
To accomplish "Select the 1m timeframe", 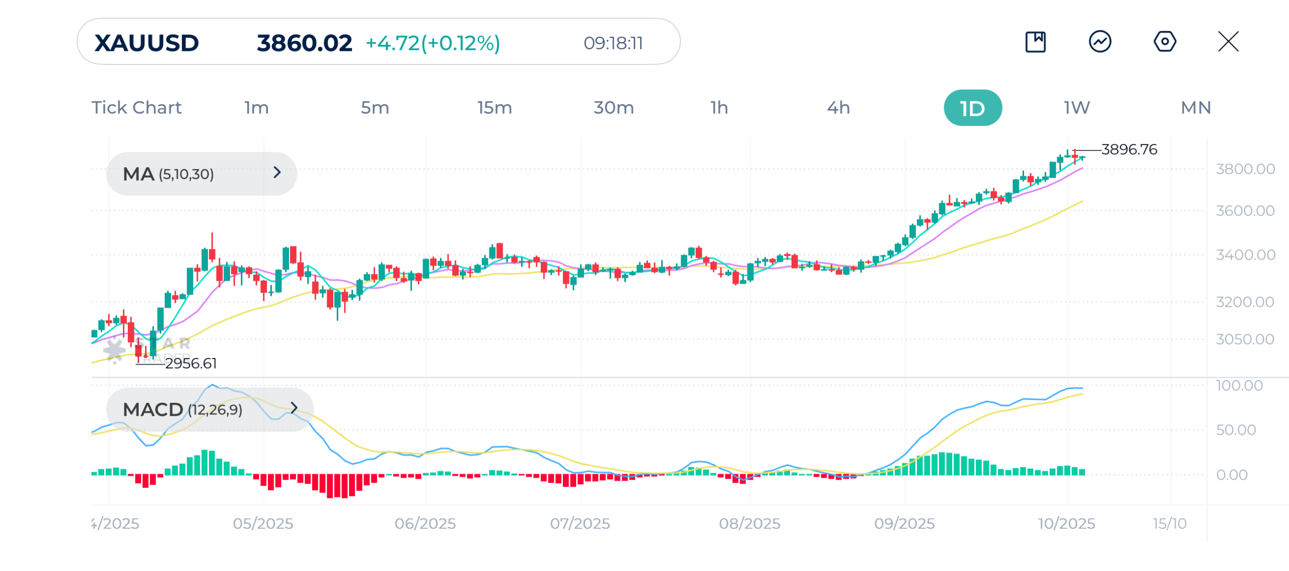I will tap(257, 108).
